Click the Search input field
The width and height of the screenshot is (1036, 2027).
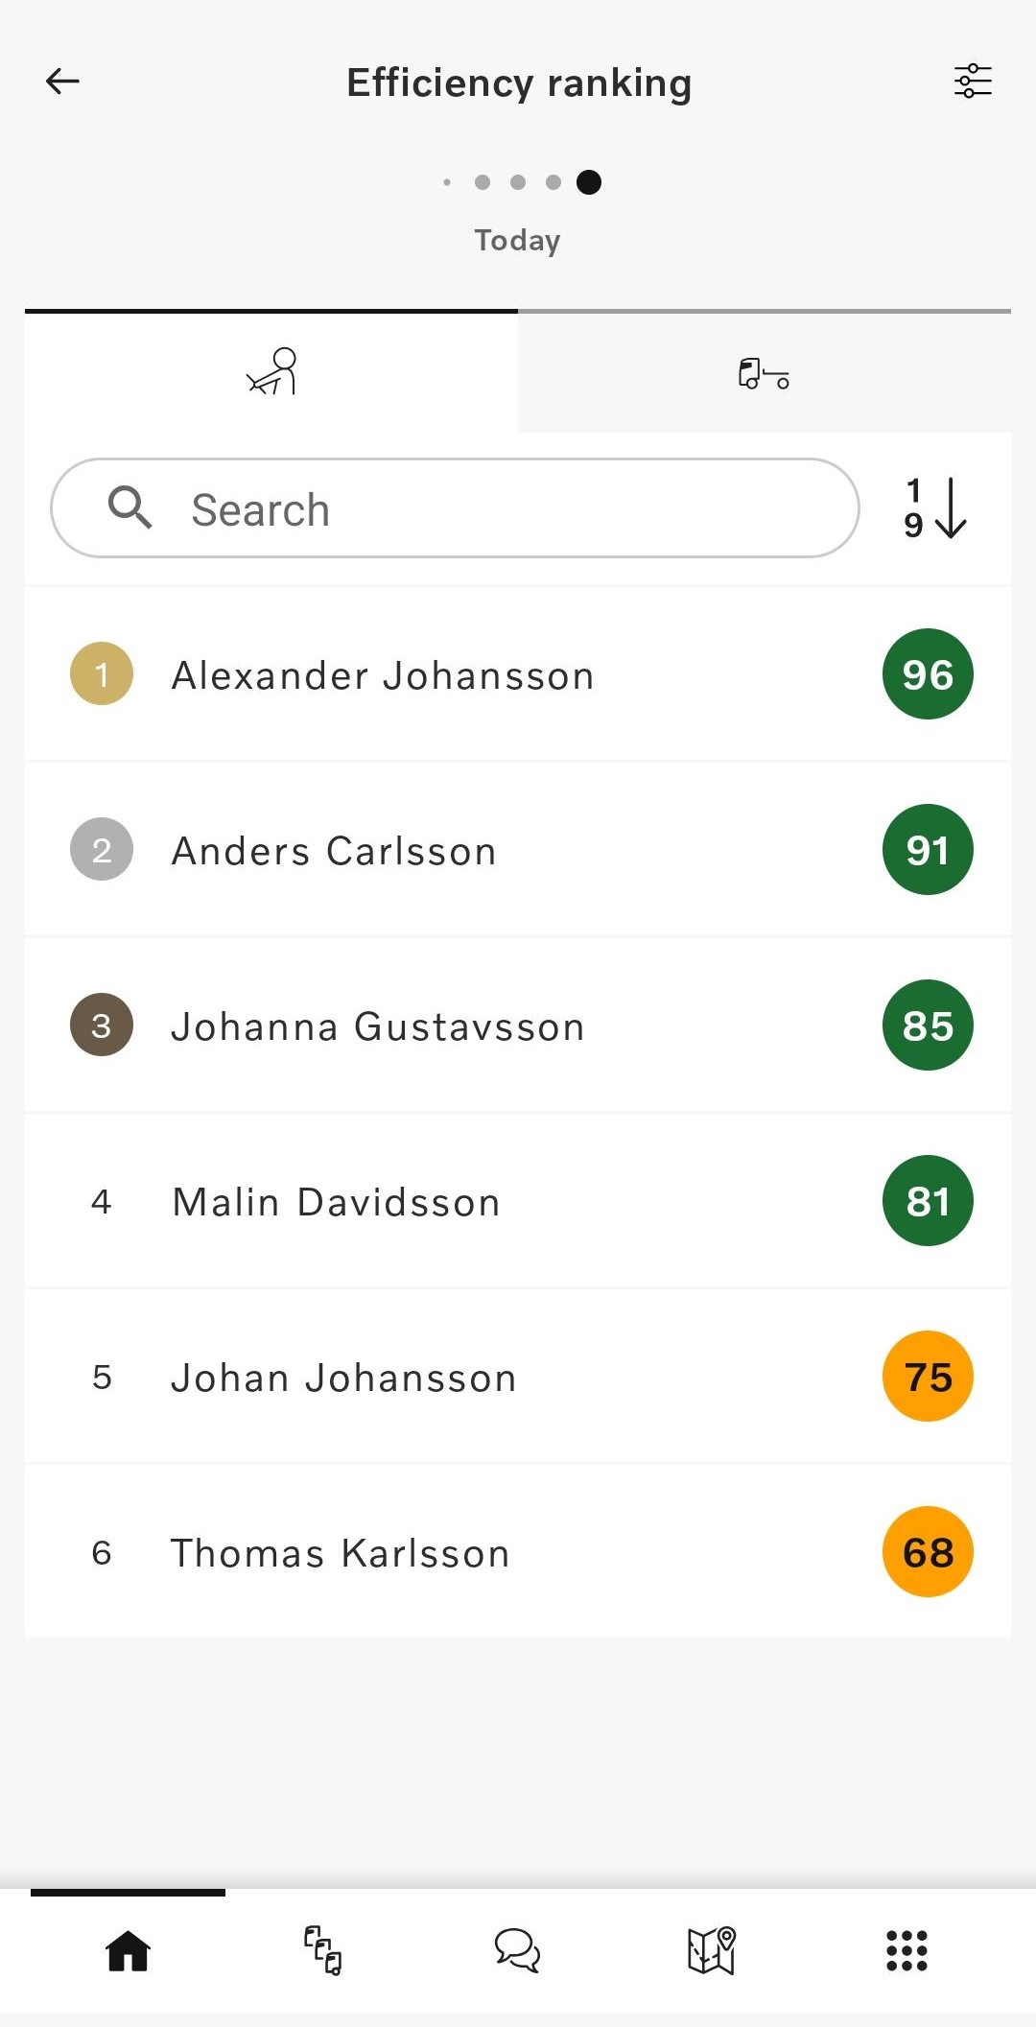(x=455, y=508)
